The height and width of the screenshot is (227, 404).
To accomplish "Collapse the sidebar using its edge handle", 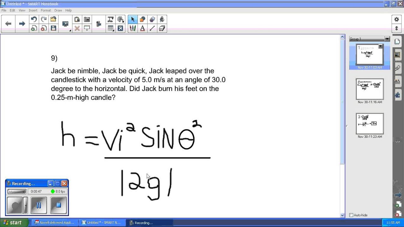I will pyautogui.click(x=347, y=126).
